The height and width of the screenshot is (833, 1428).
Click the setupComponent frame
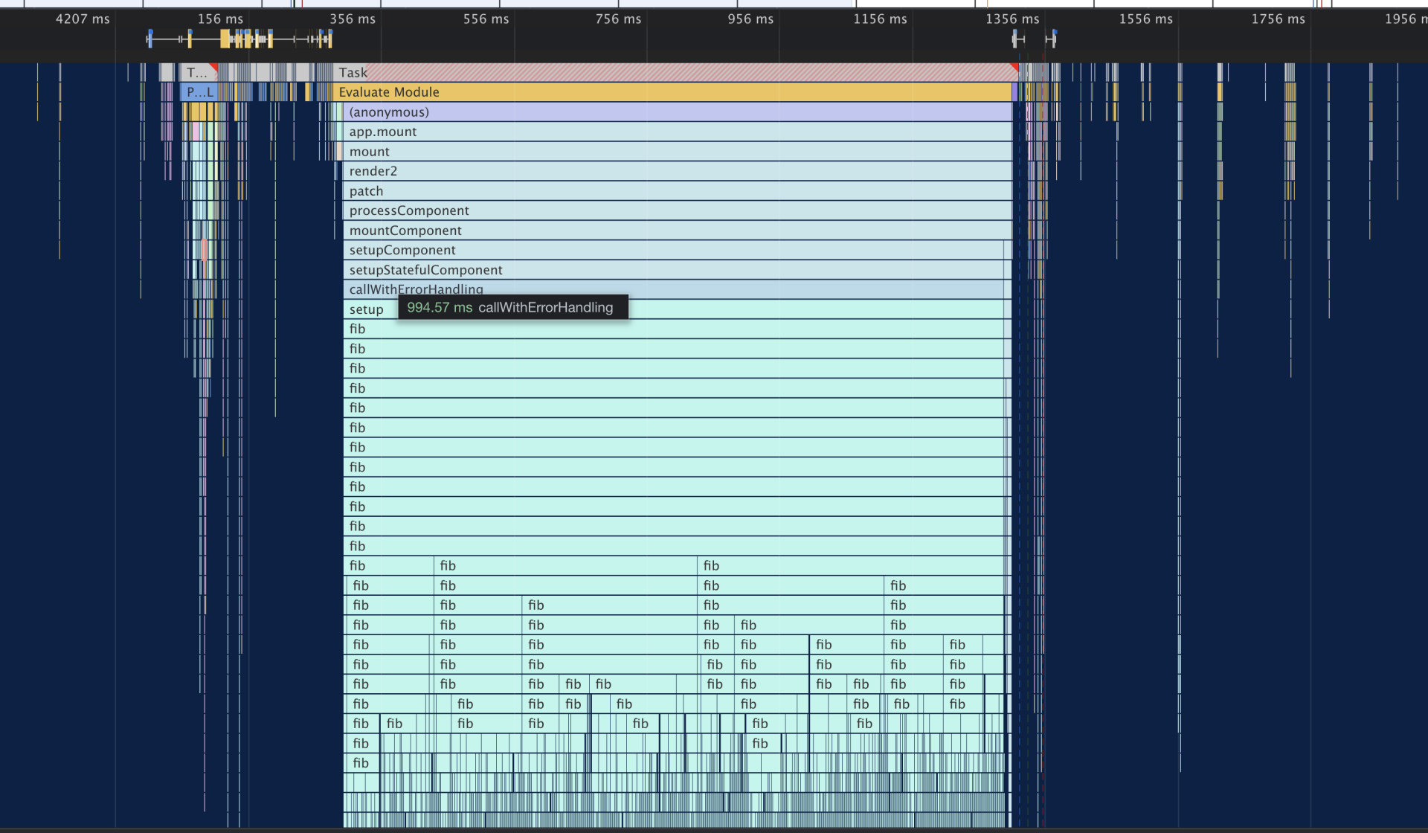[673, 250]
